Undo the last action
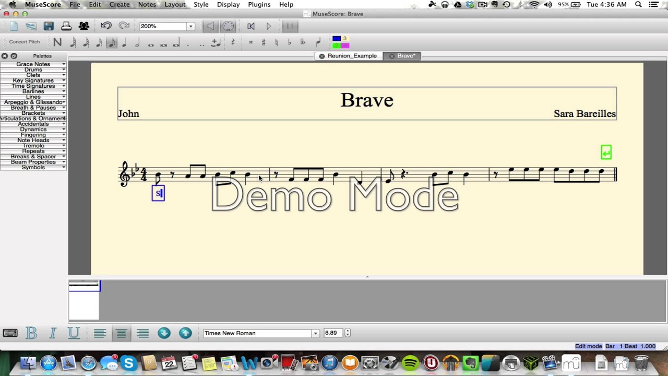The height and width of the screenshot is (376, 668). click(106, 26)
